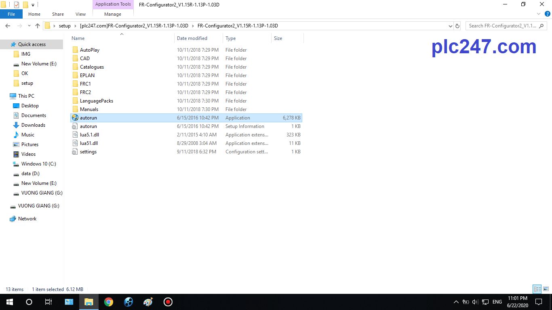The width and height of the screenshot is (552, 310).
Task: Open the File menu tab
Action: (11, 14)
